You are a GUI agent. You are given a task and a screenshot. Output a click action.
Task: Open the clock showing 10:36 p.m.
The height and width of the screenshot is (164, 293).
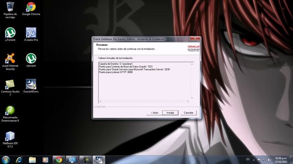281,160
